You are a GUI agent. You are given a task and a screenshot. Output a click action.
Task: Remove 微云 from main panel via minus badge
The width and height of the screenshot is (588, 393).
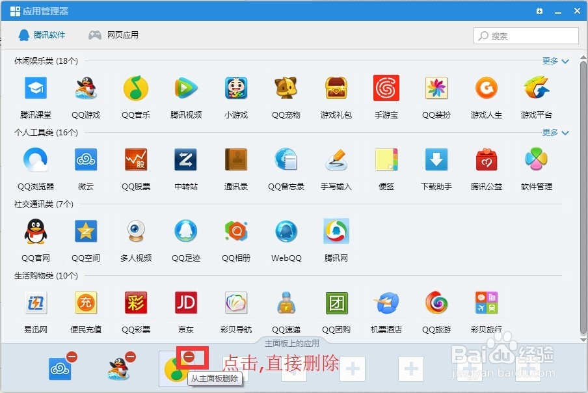coord(72,357)
